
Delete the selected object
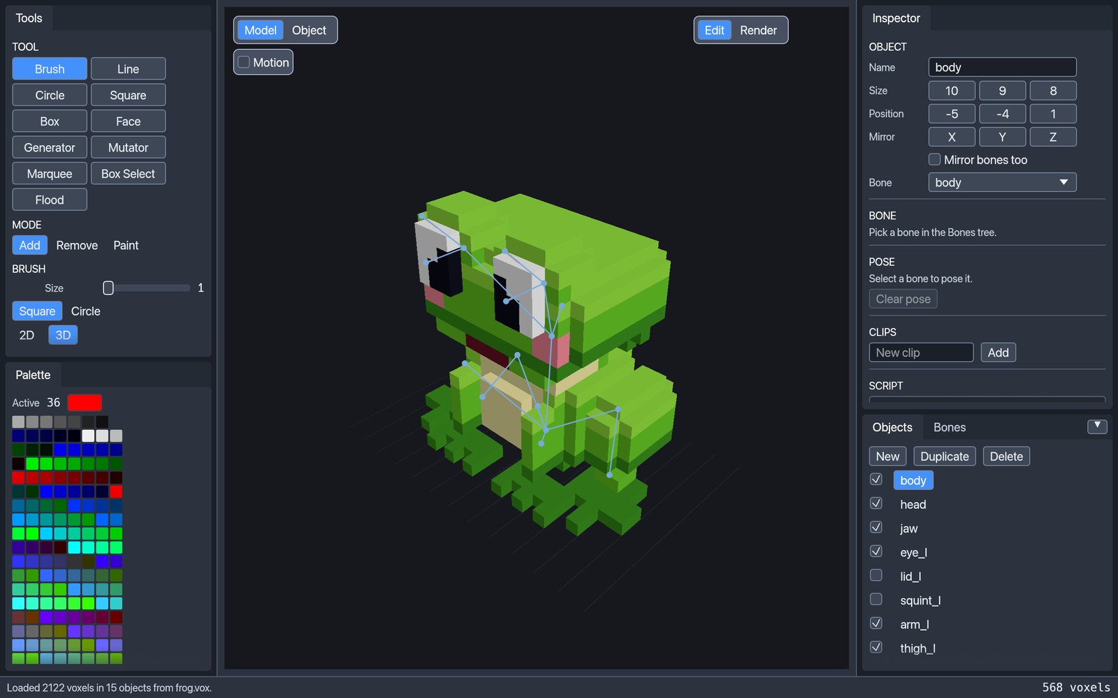[1006, 456]
